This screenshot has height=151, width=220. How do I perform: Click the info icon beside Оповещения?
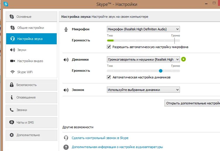(12, 97)
